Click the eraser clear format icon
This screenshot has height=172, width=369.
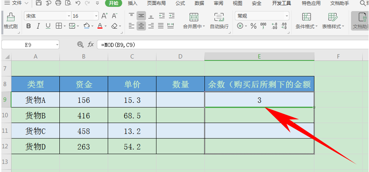tap(114, 26)
